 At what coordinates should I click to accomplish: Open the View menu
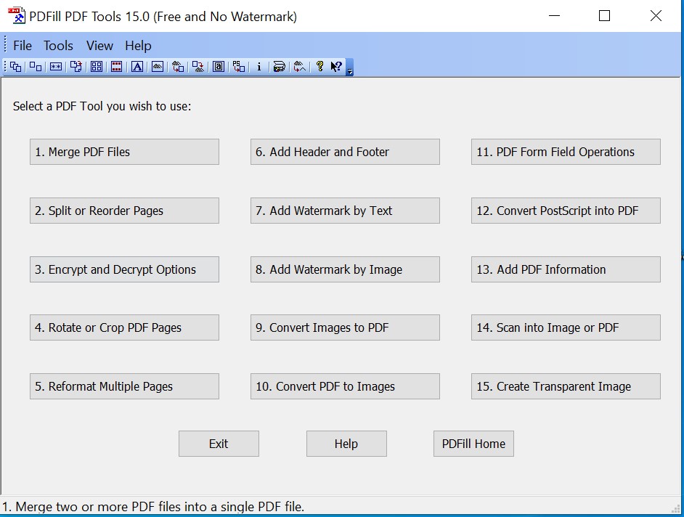[x=99, y=46]
